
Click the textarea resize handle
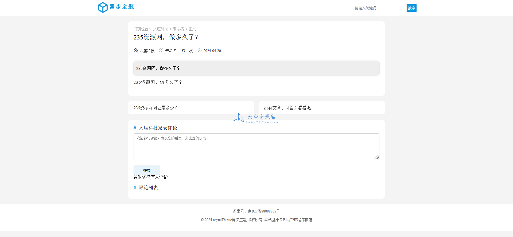click(x=377, y=157)
